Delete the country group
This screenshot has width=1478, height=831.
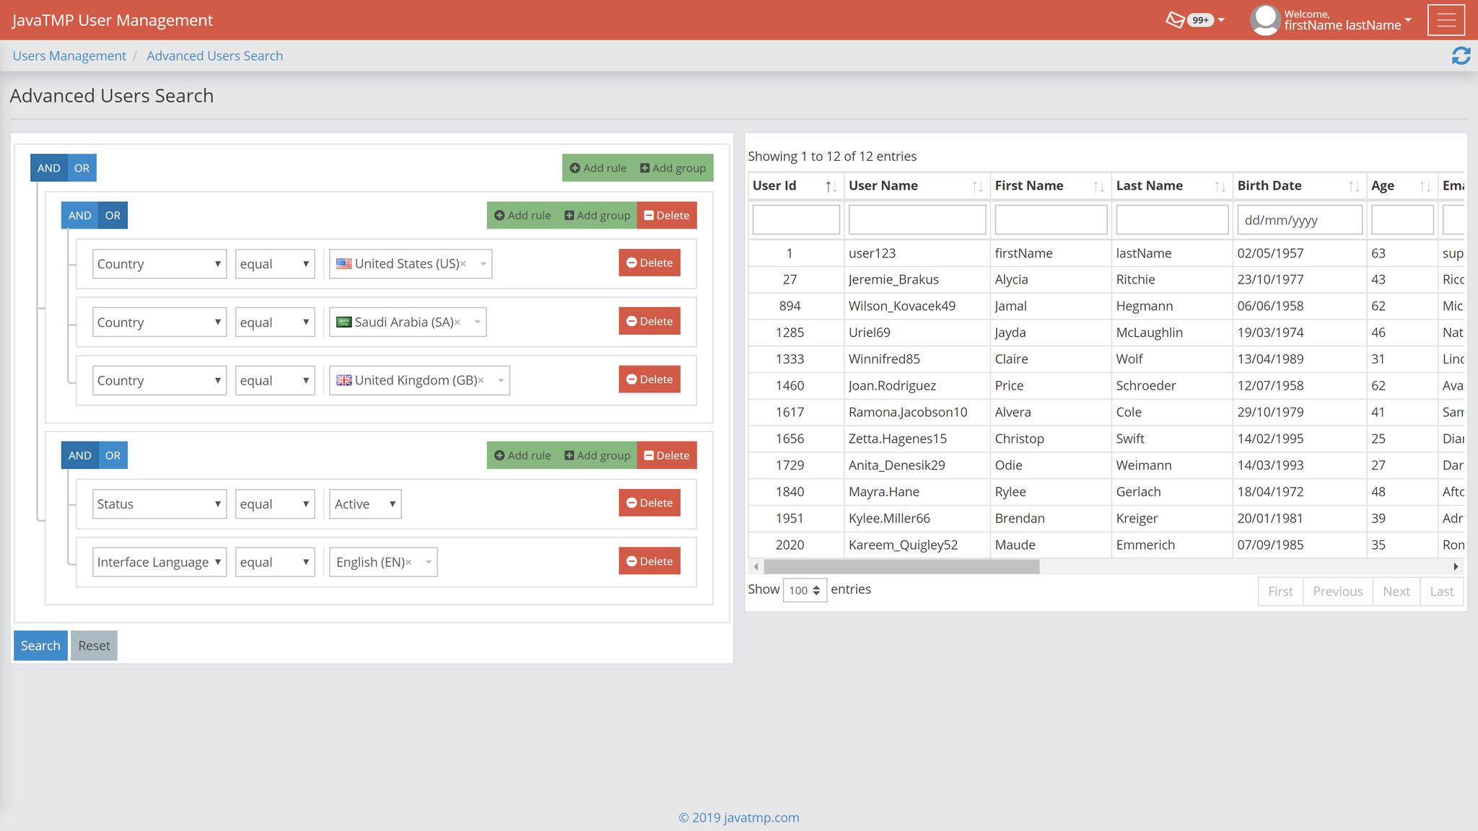click(667, 215)
